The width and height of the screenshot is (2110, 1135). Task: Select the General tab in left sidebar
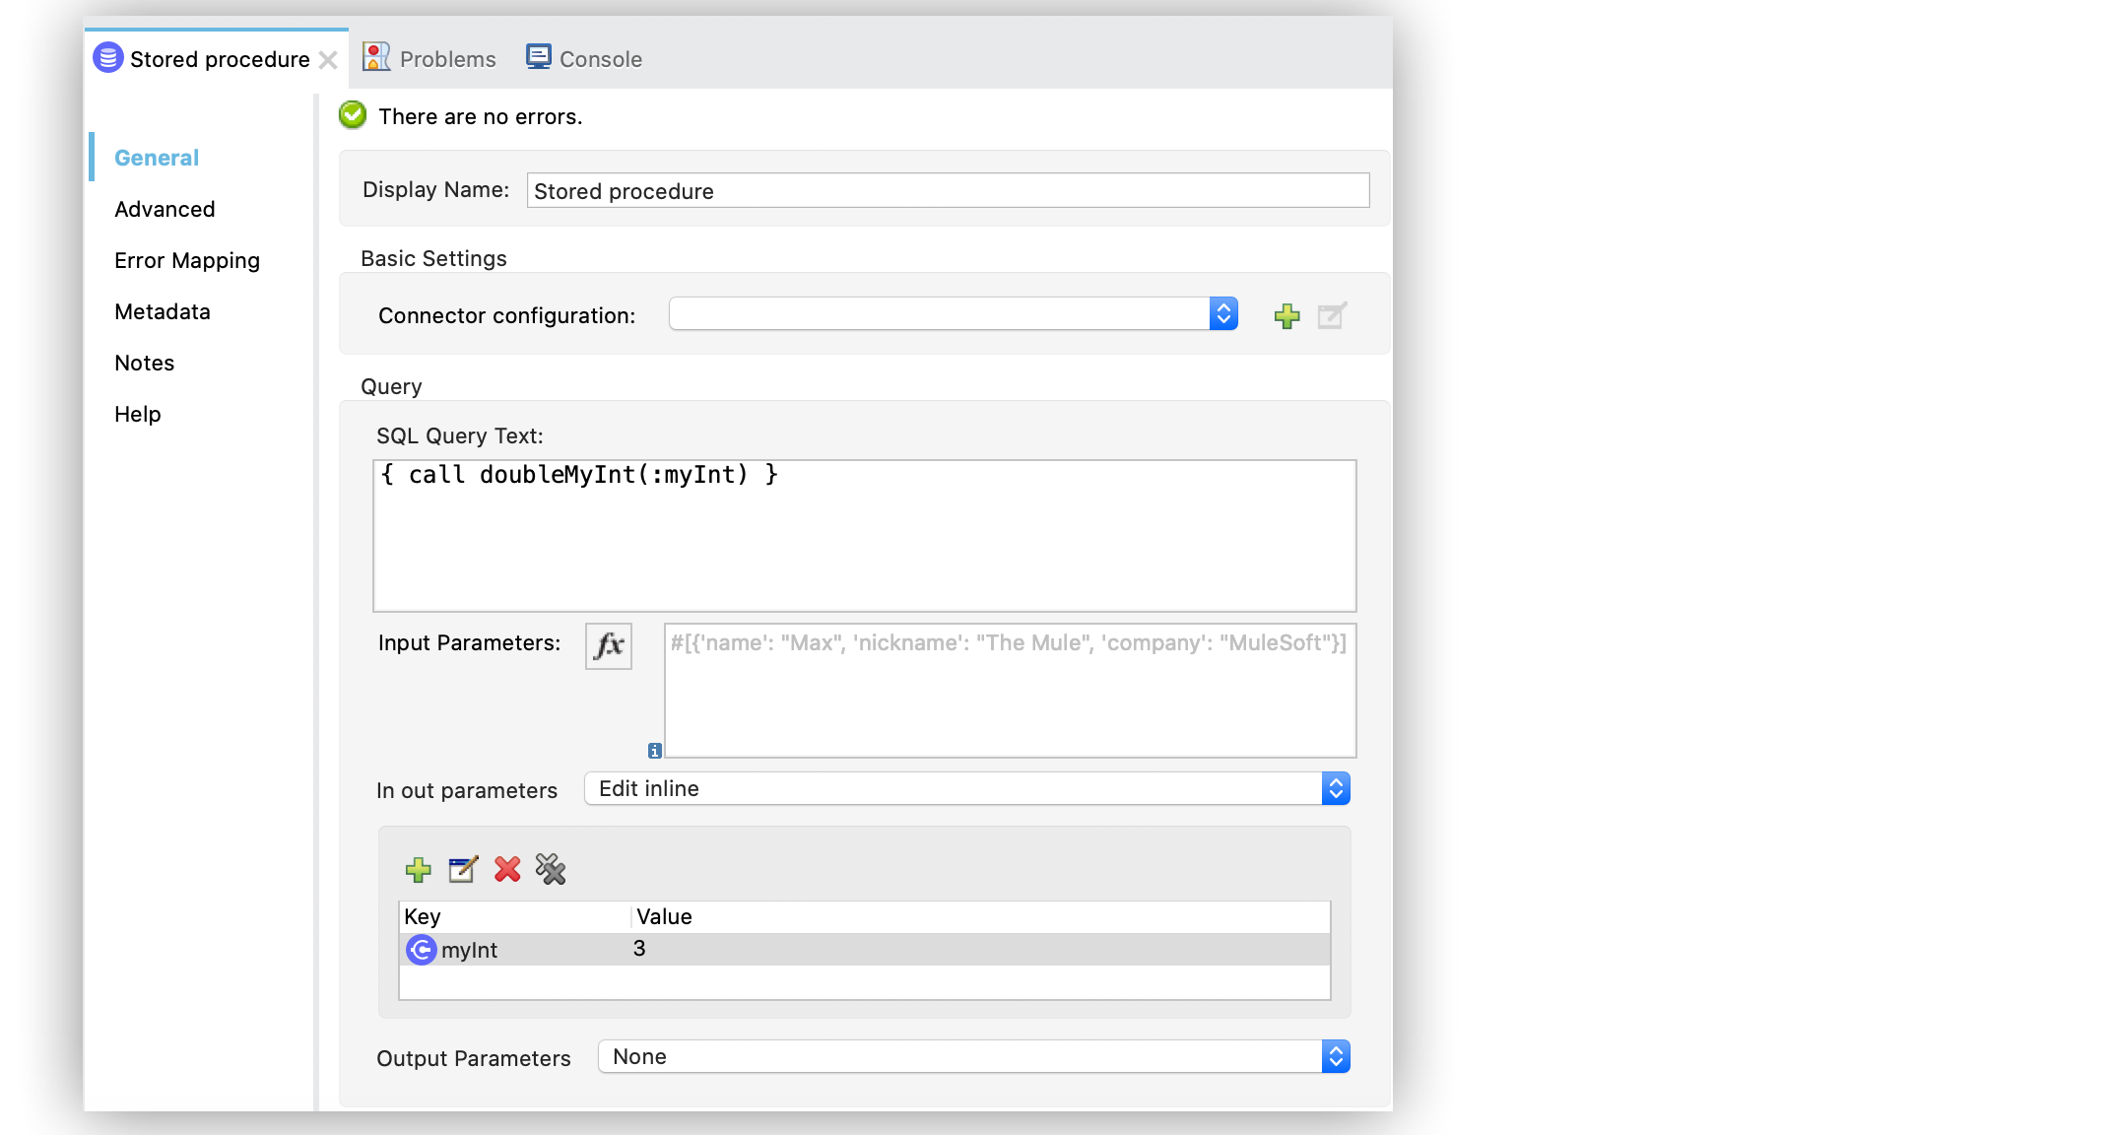coord(157,157)
